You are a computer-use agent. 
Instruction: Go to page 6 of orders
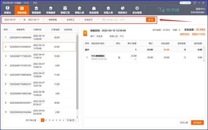pyautogui.click(x=60, y=120)
